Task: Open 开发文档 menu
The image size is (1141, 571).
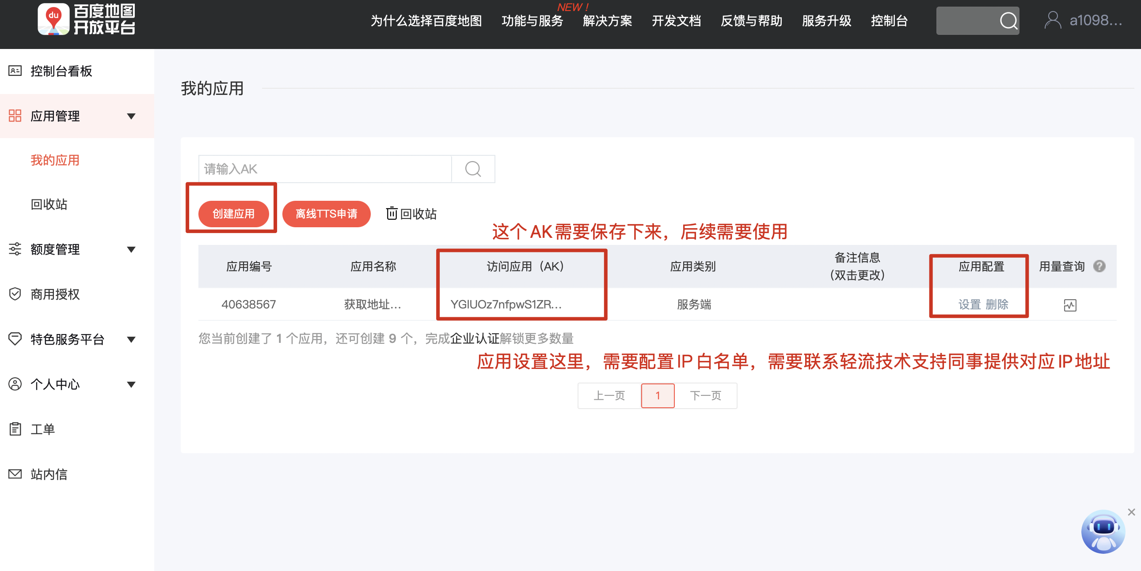Action: (677, 21)
